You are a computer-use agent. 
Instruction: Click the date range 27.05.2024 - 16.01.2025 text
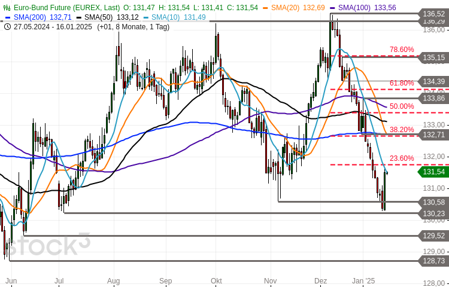click(54, 26)
